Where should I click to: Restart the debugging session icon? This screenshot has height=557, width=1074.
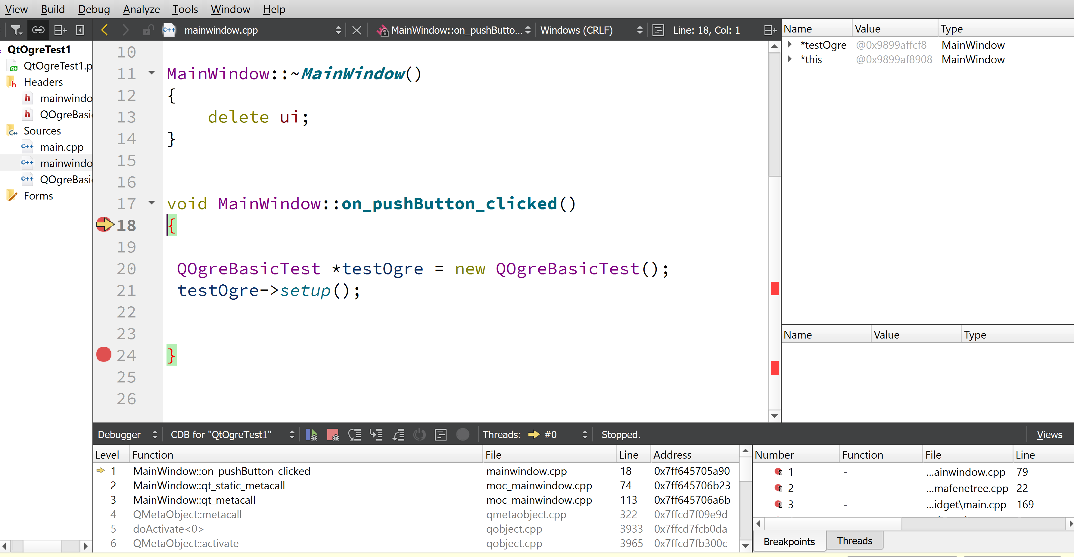[x=419, y=434]
